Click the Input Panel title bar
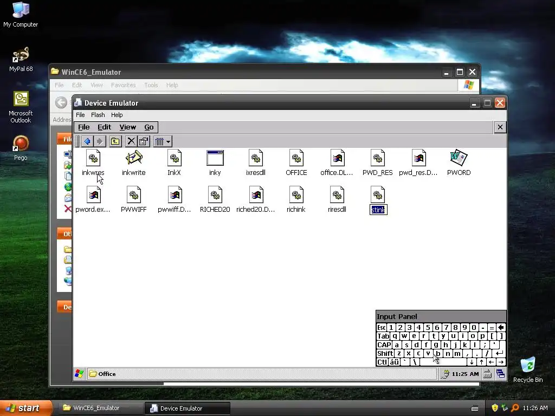 coord(441,316)
